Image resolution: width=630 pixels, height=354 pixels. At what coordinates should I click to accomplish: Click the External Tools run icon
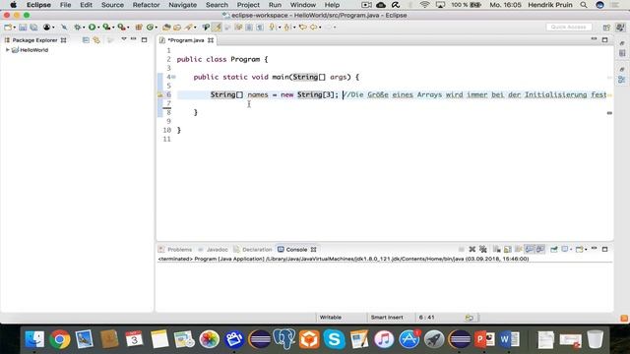point(121,28)
